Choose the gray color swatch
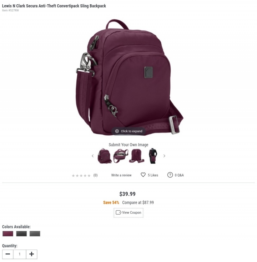The image size is (257, 262). 35,233
